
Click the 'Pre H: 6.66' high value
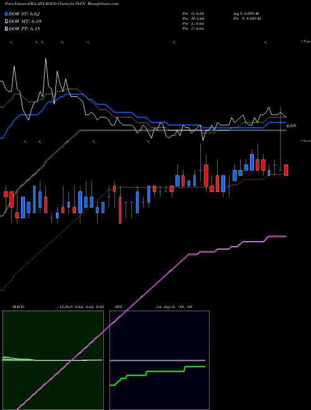(193, 19)
